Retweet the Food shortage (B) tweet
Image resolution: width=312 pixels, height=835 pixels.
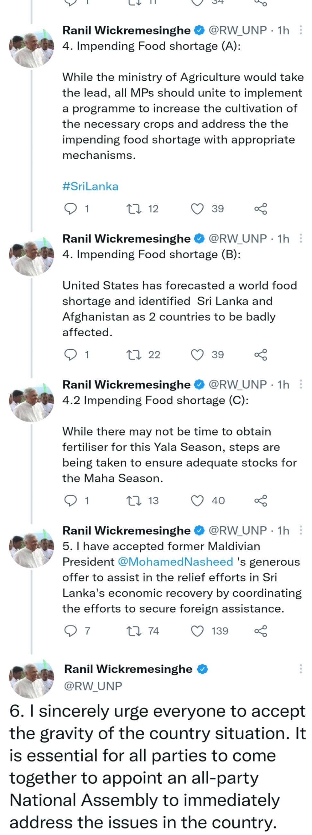point(134,355)
